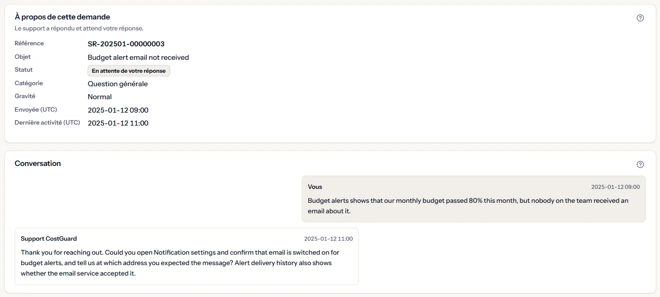Click the 'Dernière activité (UTC)' date value
The image size is (660, 297).
tap(118, 123)
